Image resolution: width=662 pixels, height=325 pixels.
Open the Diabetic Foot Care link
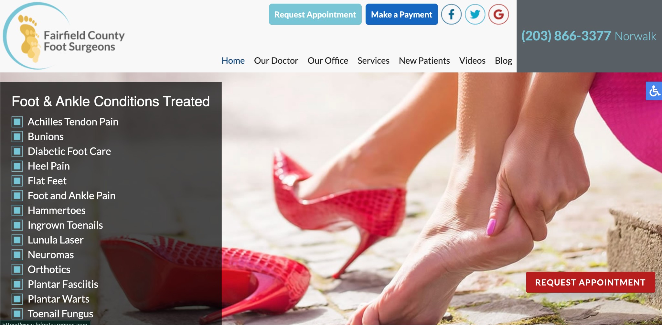(69, 151)
